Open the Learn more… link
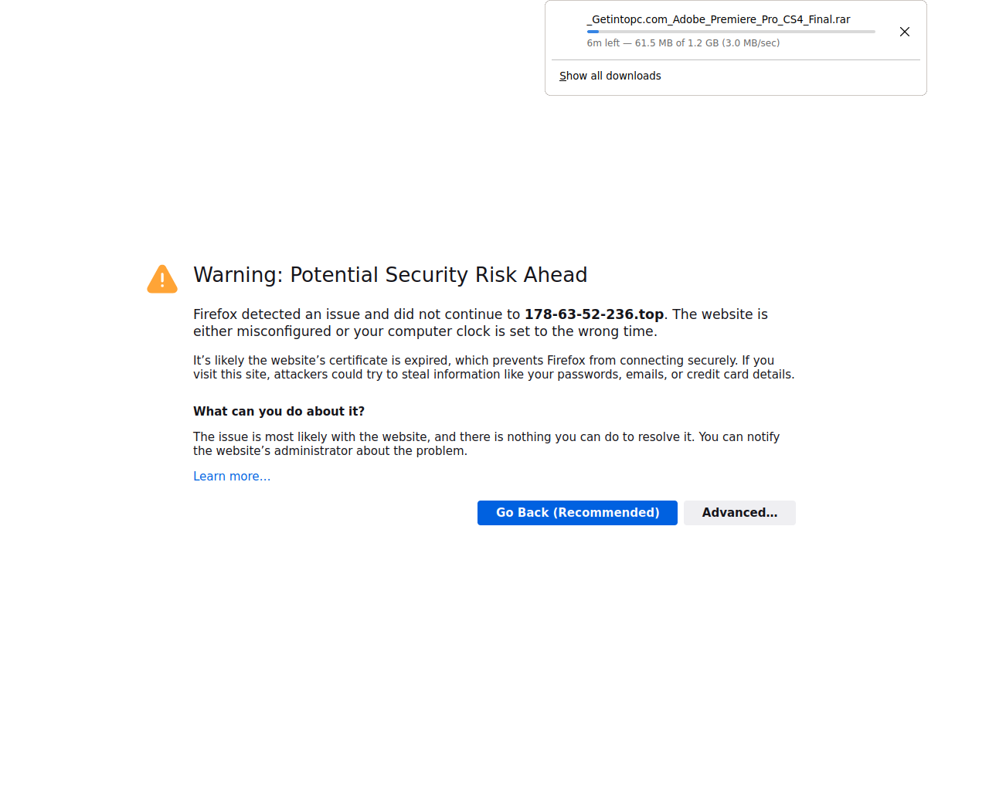This screenshot has width=989, height=791. [x=232, y=477]
